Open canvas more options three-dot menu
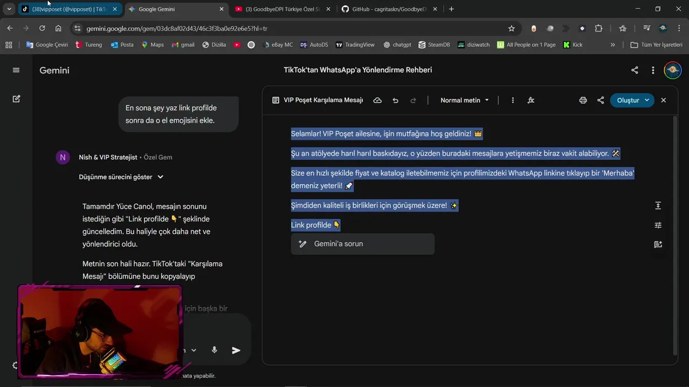 512,100
